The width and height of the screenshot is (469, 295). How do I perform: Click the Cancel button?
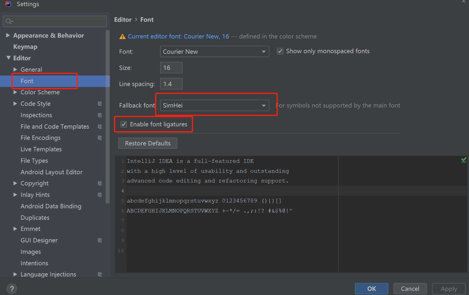pyautogui.click(x=410, y=289)
